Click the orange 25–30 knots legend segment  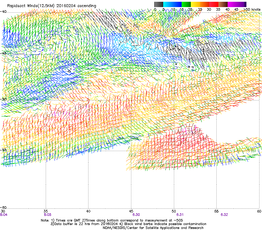point(205,4)
